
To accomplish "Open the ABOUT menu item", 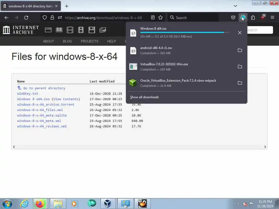I will pos(48,41).
